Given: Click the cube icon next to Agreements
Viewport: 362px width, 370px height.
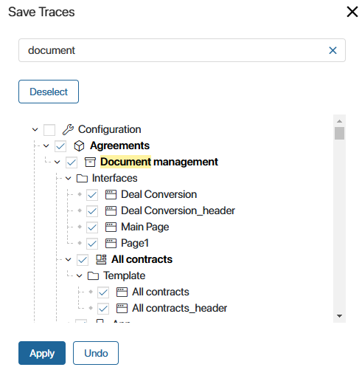Looking at the screenshot, I should click(x=79, y=145).
